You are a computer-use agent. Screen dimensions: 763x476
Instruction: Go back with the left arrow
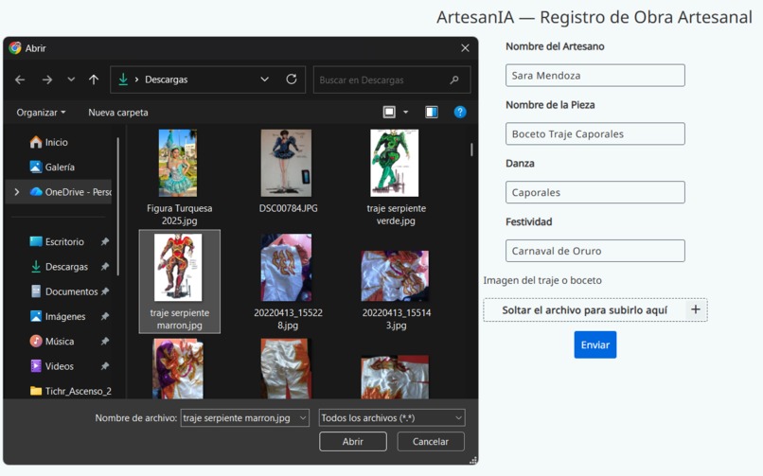click(x=20, y=79)
